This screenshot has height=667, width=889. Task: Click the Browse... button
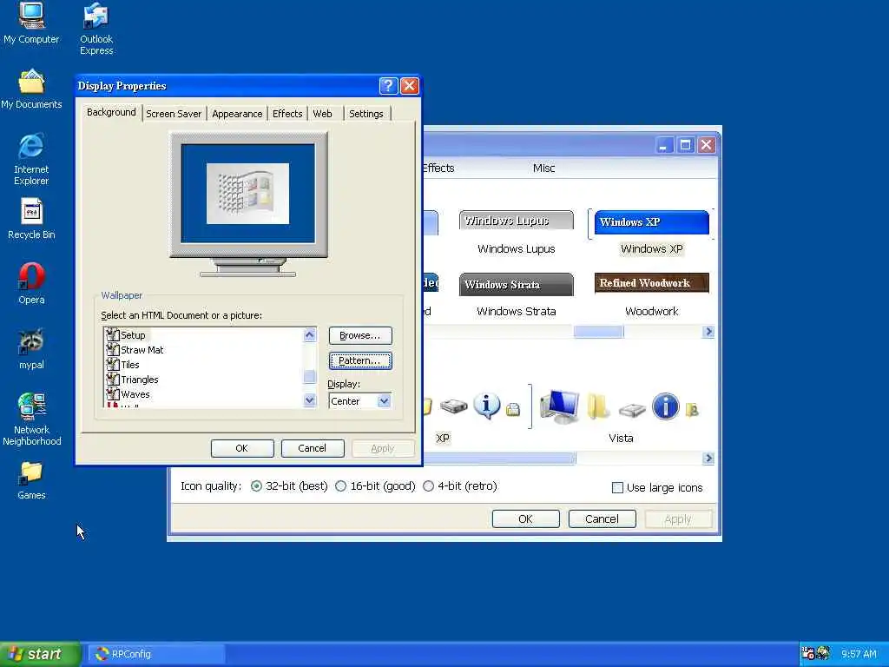click(360, 336)
